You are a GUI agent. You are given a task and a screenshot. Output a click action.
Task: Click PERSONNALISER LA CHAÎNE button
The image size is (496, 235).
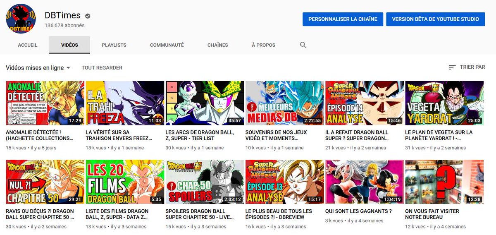pos(343,19)
